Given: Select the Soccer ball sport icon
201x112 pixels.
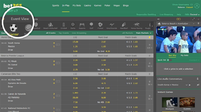Looking at the screenshot, I should [x=14, y=28].
